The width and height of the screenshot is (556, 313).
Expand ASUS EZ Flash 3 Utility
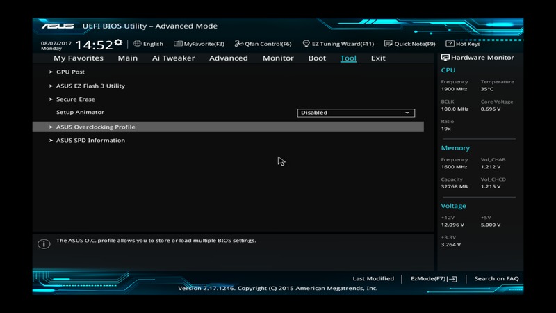pos(90,86)
